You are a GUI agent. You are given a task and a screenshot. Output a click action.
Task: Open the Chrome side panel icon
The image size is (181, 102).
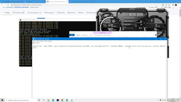(x=173, y=5)
